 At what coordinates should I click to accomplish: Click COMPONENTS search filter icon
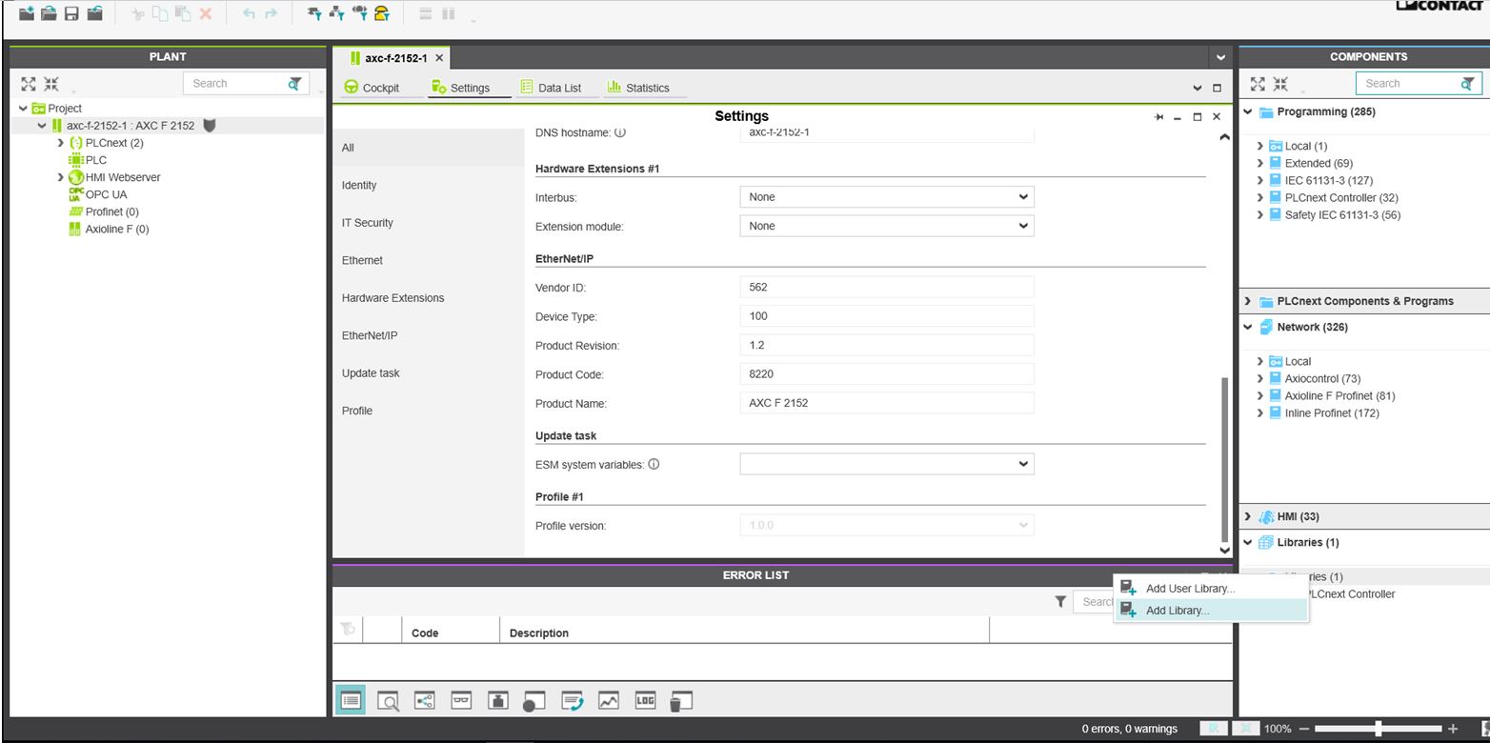[1467, 84]
